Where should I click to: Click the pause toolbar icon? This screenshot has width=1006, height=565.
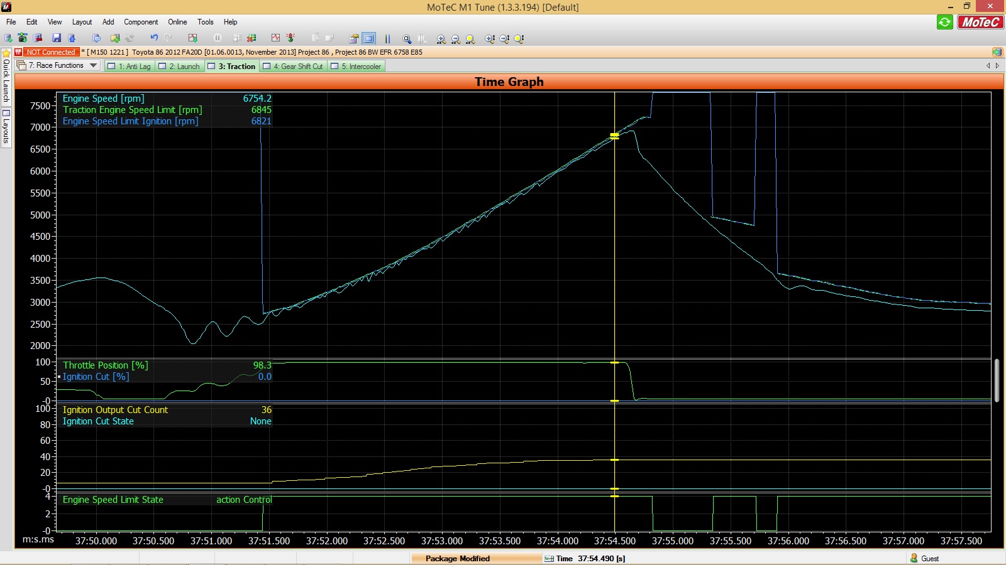click(x=218, y=38)
